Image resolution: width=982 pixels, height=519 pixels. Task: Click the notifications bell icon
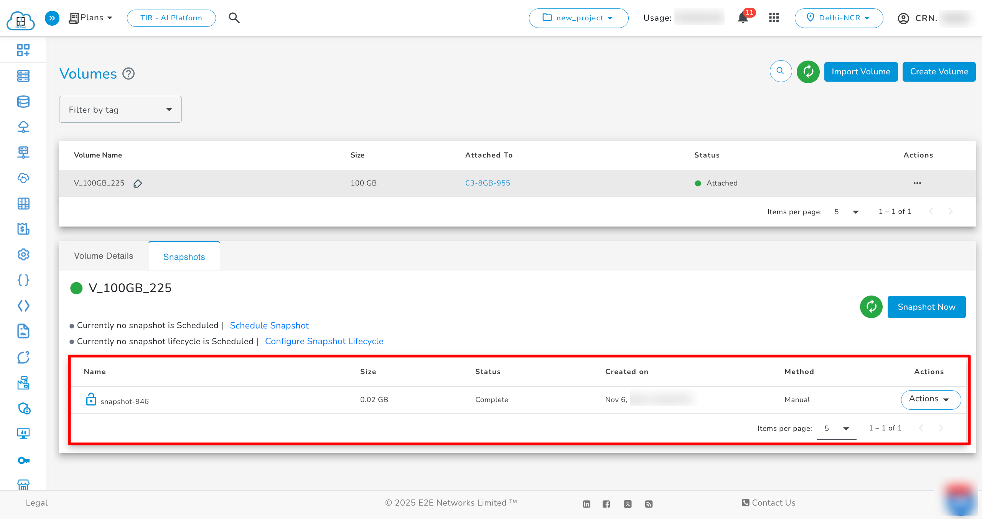[x=743, y=18]
